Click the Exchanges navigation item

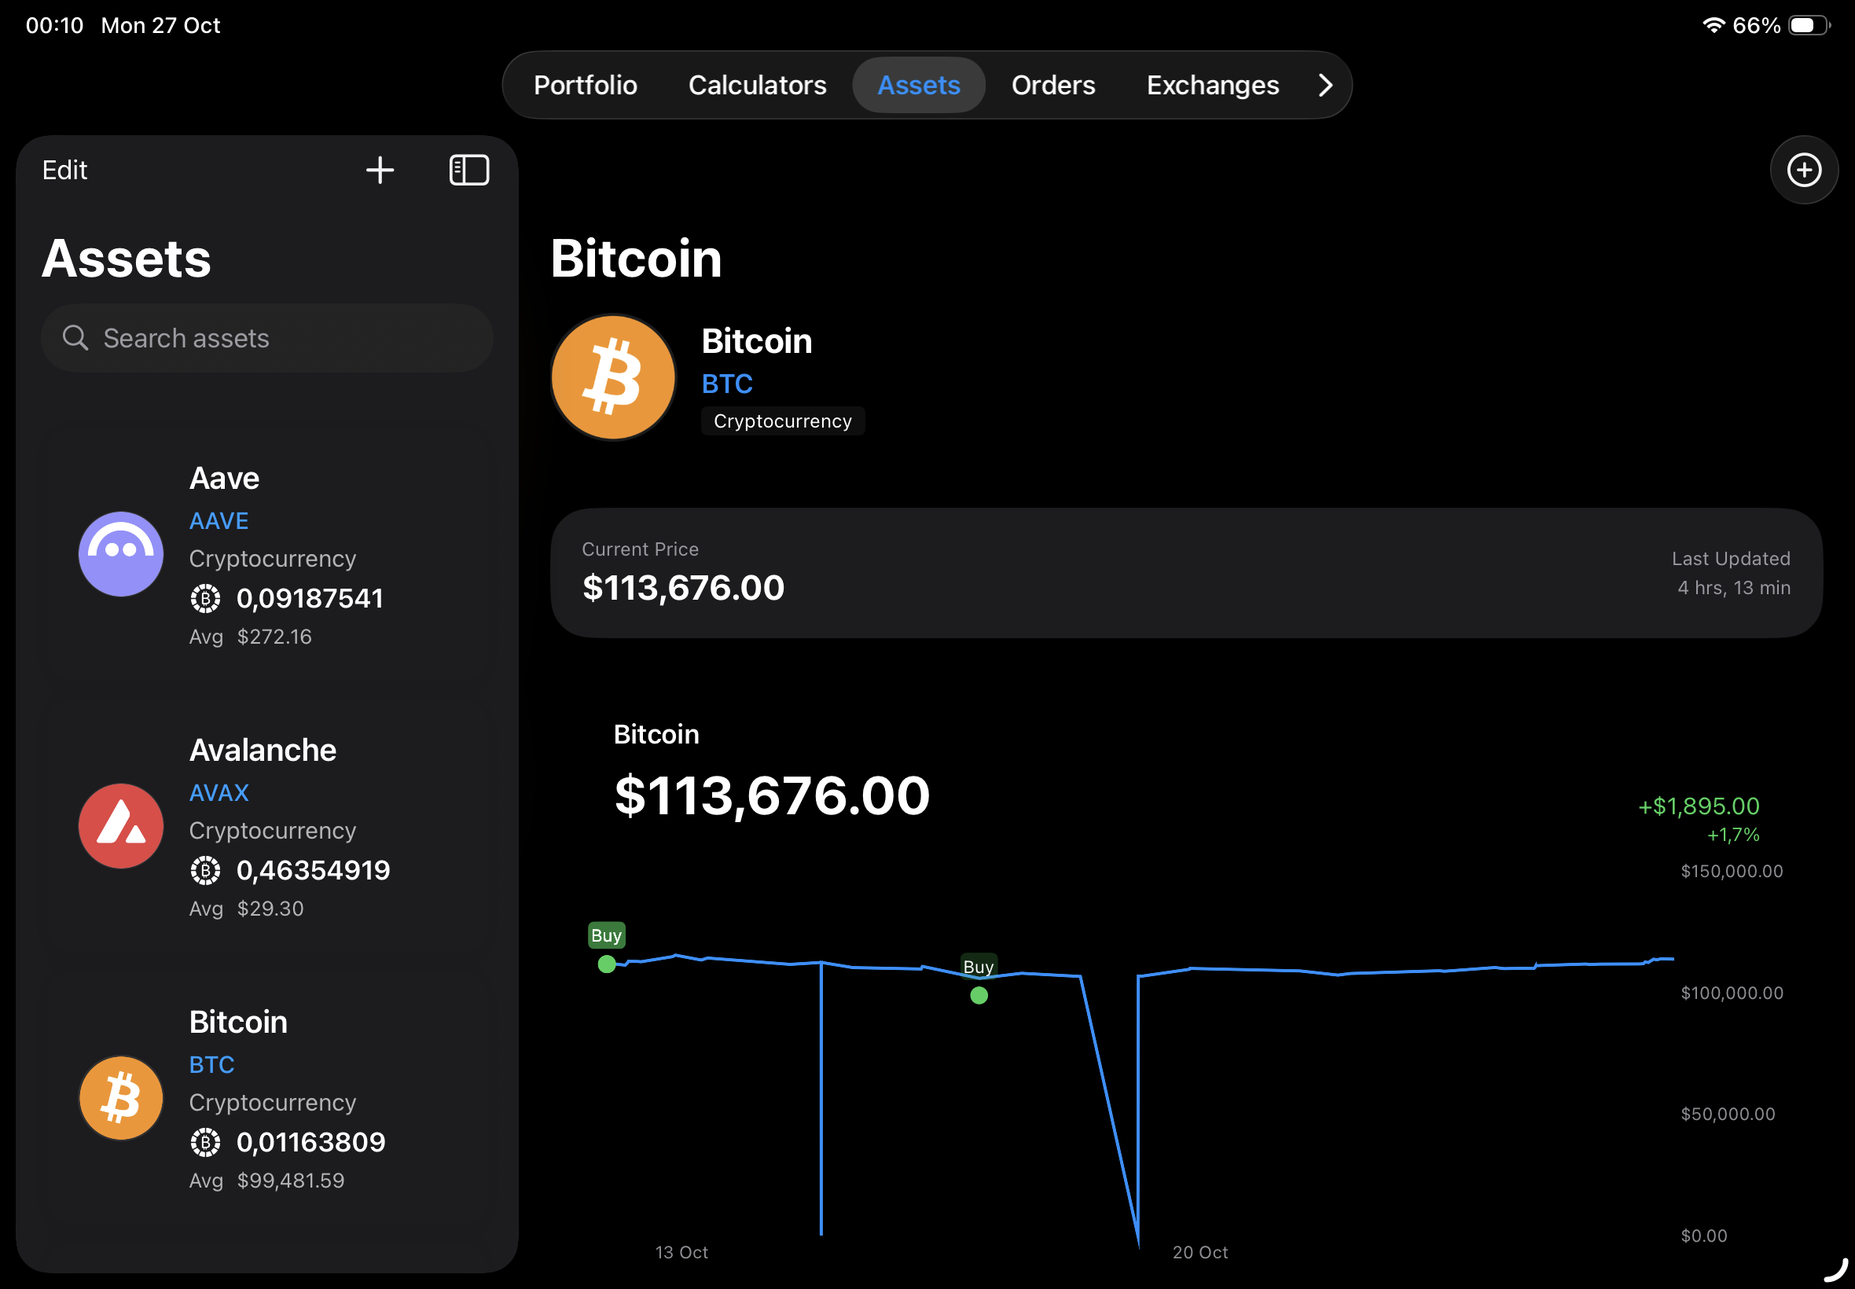tap(1212, 85)
